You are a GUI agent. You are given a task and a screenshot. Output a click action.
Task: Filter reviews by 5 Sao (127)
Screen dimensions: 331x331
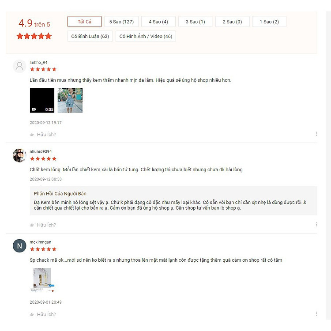click(121, 22)
